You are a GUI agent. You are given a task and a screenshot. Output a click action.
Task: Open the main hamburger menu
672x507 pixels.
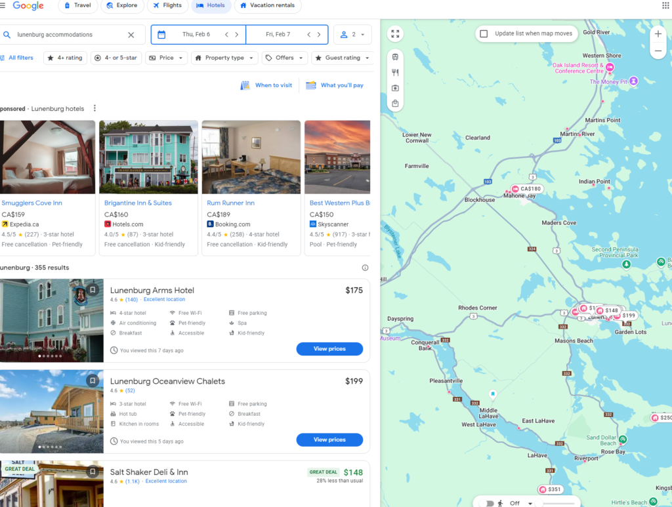tap(3, 5)
